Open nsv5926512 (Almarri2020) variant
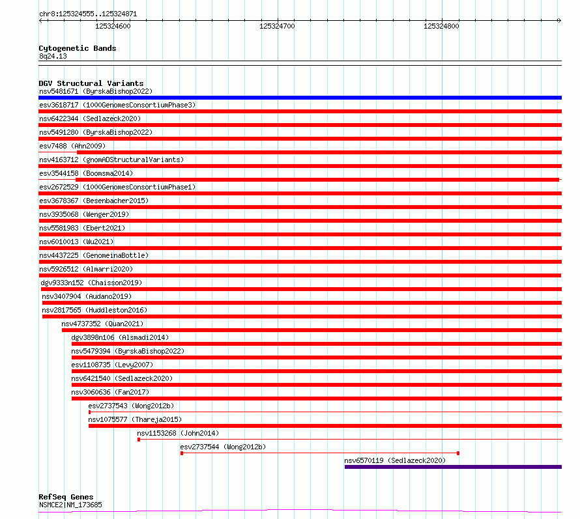580x519 pixels. coord(86,269)
